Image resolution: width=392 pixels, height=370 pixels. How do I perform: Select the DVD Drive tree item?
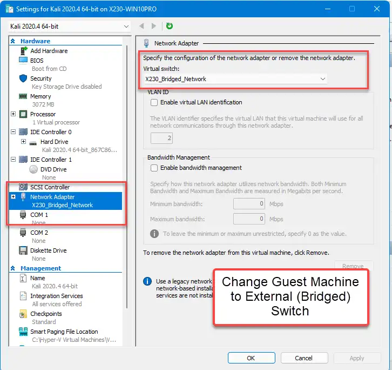click(x=53, y=169)
